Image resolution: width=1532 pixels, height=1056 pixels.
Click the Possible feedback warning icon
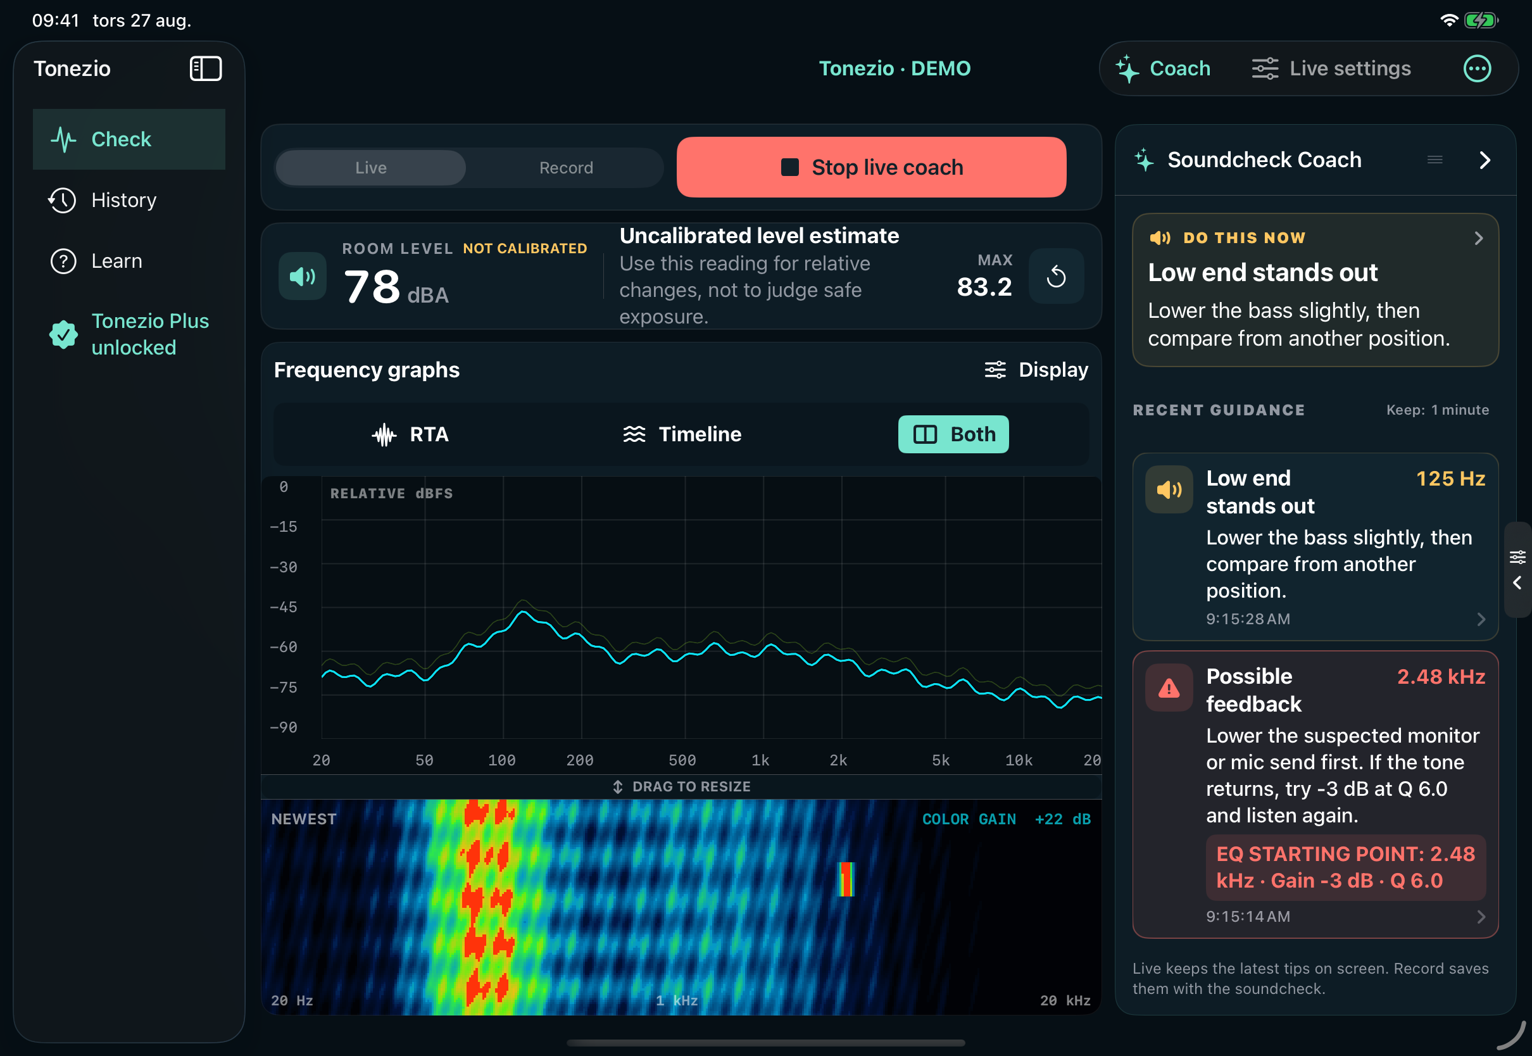pyautogui.click(x=1169, y=688)
